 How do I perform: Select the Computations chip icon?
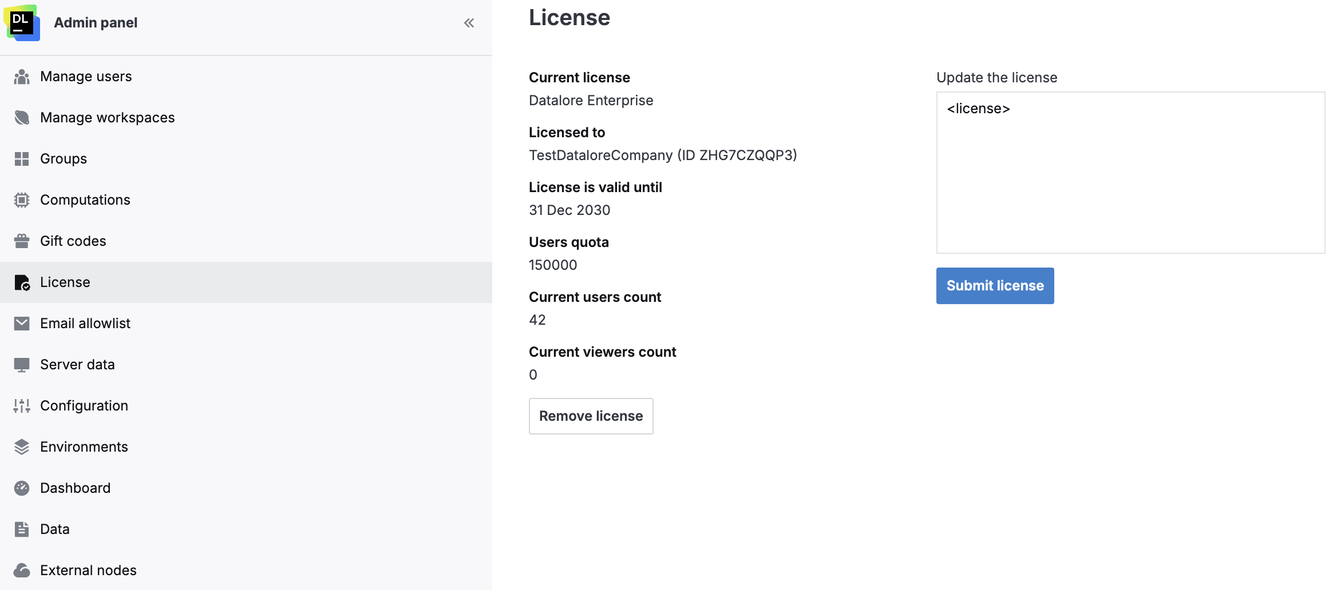(22, 200)
